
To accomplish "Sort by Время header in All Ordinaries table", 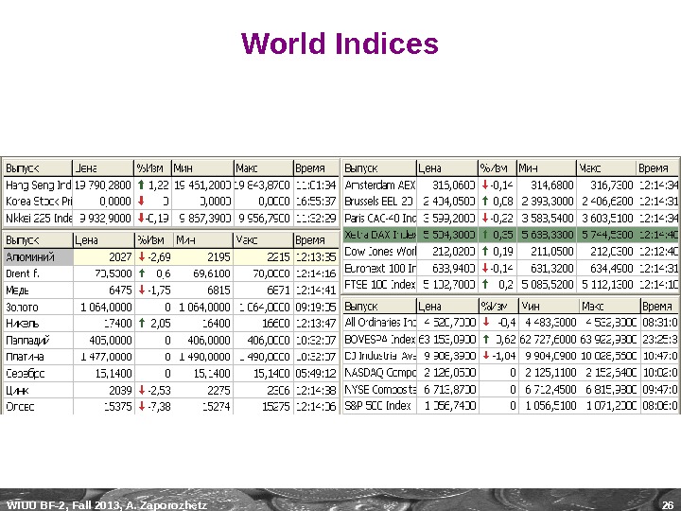I will (659, 306).
